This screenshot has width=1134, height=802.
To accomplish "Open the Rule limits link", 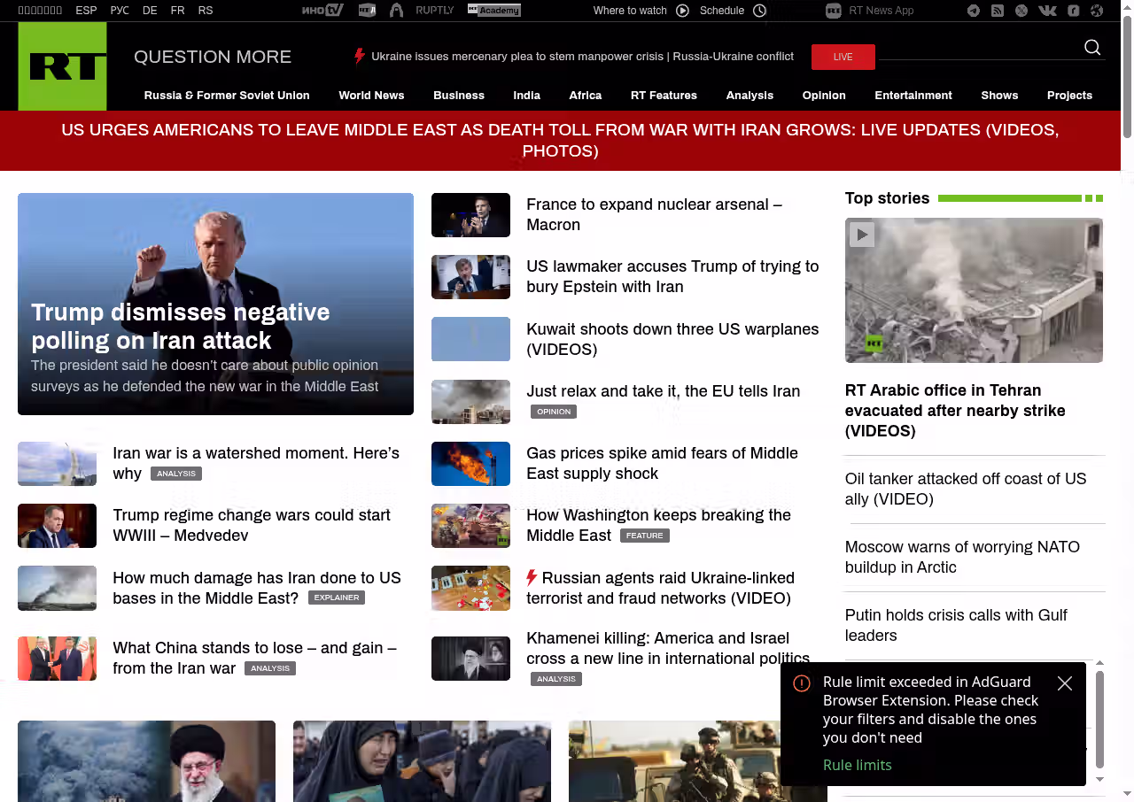I will point(857,765).
